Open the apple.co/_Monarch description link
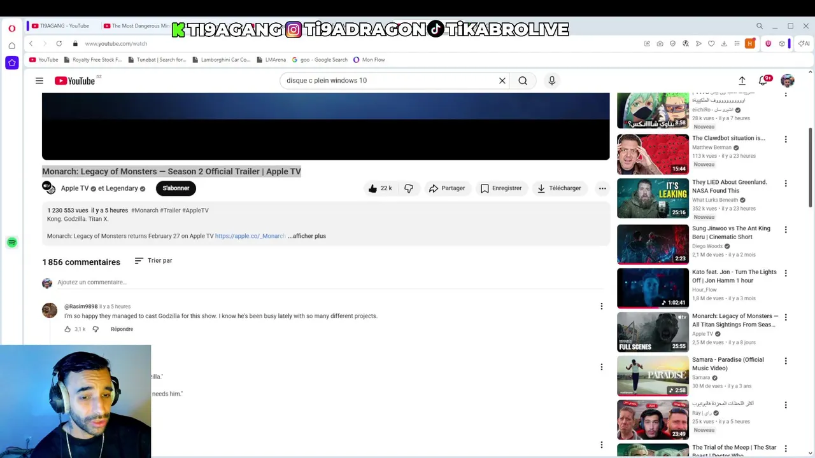Image resolution: width=815 pixels, height=458 pixels. point(250,236)
